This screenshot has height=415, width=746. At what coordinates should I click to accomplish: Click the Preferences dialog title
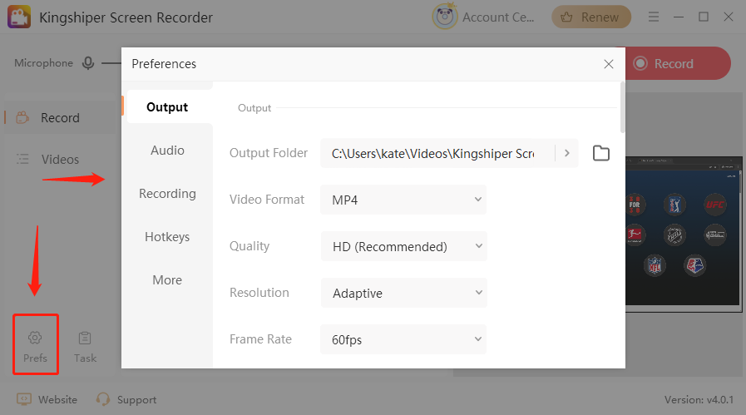164,64
